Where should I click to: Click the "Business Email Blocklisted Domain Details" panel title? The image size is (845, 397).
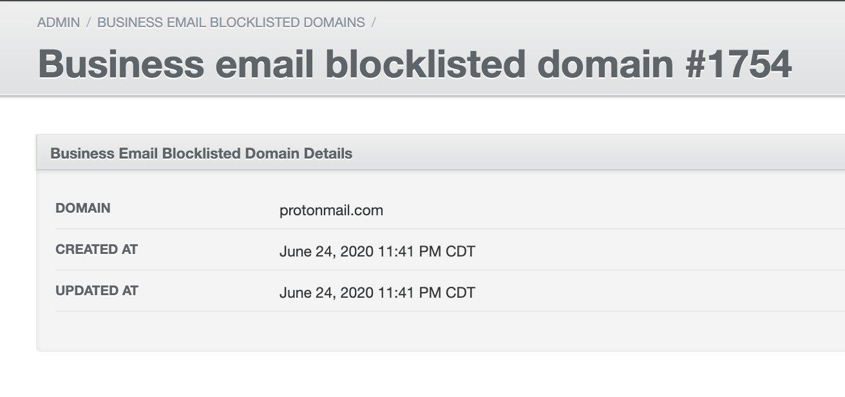[x=201, y=153]
